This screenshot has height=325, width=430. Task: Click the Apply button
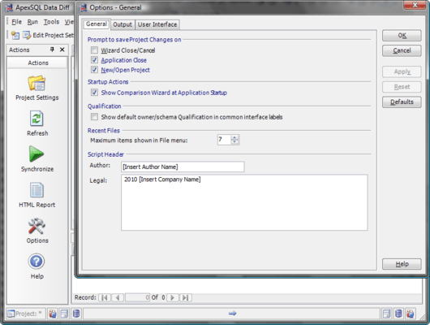point(402,71)
